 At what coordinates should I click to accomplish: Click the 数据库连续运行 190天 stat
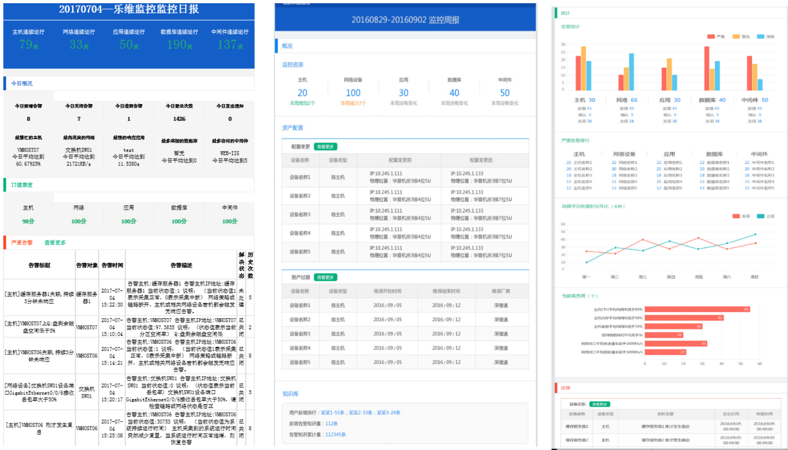tap(179, 40)
